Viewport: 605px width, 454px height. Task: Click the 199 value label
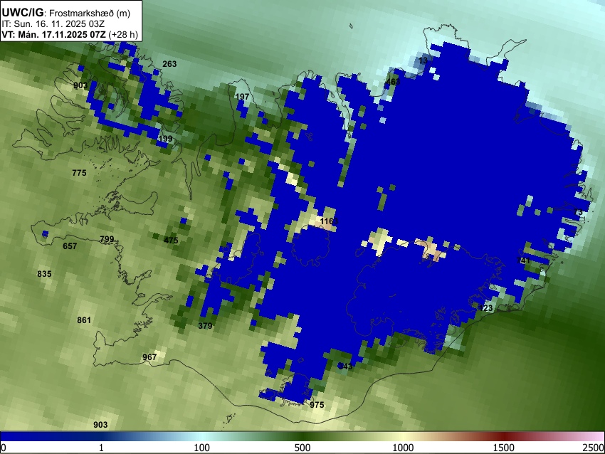165,139
